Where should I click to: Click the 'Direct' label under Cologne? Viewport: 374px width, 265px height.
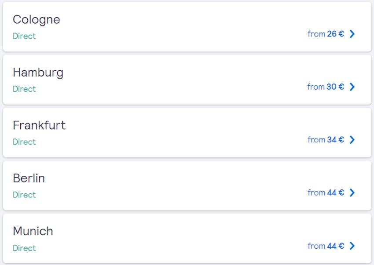click(24, 36)
